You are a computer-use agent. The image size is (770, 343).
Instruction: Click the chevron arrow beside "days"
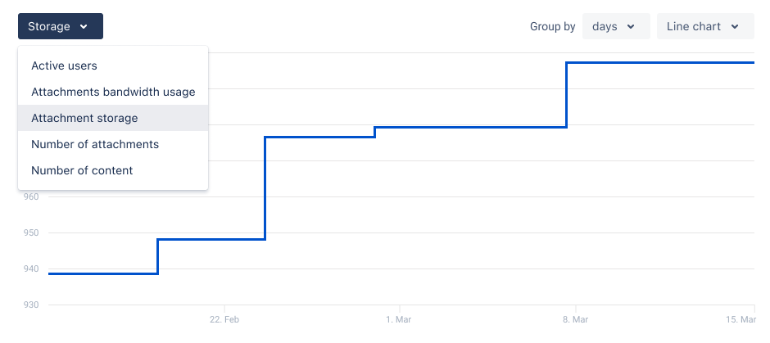pos(631,27)
